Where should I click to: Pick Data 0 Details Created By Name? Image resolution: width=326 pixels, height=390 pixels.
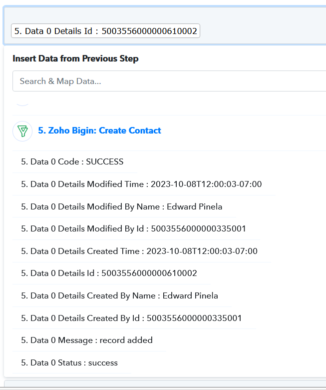click(119, 295)
